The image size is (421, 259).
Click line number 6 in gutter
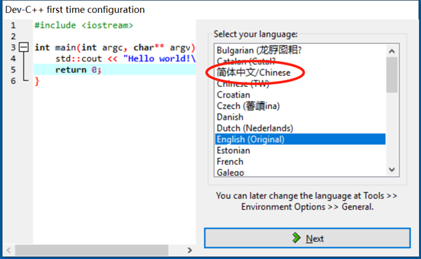tap(13, 81)
